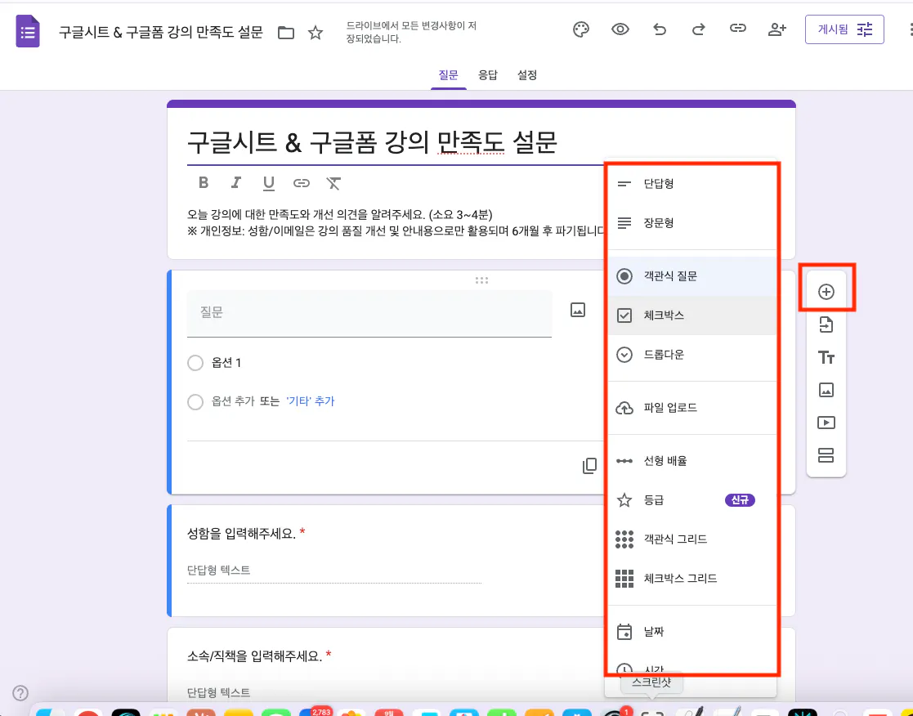Add video icon in side toolbar
The height and width of the screenshot is (716, 913).
(826, 422)
